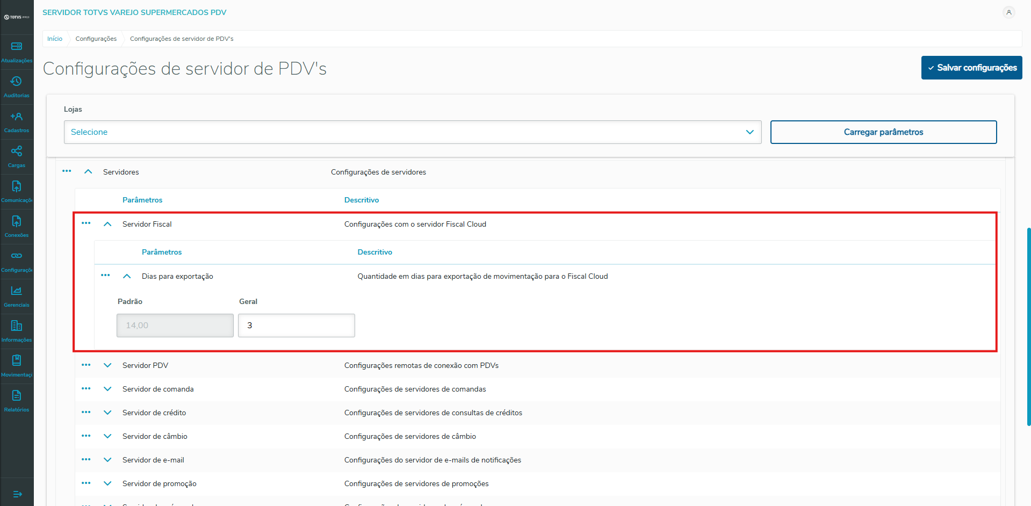Open the three-dot menu for Dias para exportação
The width and height of the screenshot is (1031, 506).
point(105,275)
